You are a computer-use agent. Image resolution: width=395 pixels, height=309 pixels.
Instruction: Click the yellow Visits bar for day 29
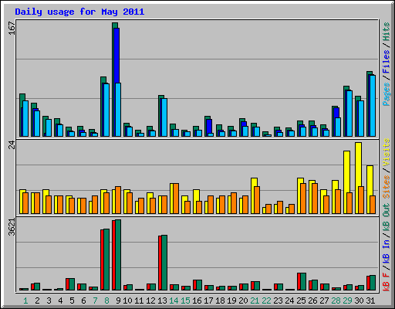click(346, 171)
